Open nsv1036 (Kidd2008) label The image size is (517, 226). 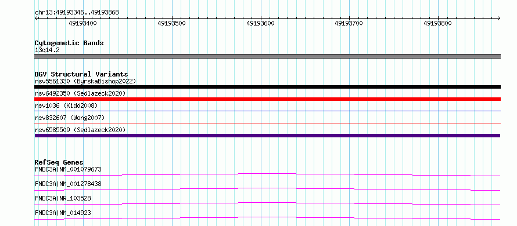[x=66, y=105]
